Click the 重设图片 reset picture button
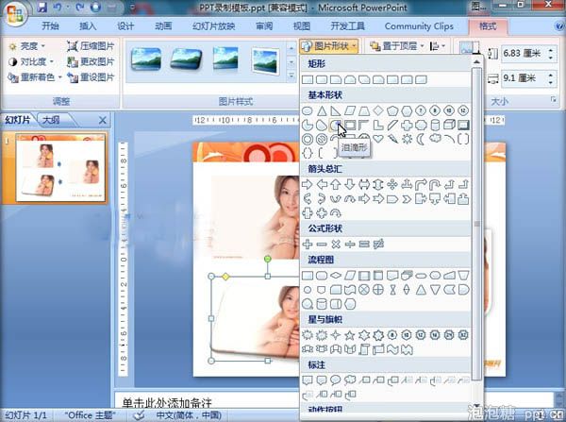 91,77
